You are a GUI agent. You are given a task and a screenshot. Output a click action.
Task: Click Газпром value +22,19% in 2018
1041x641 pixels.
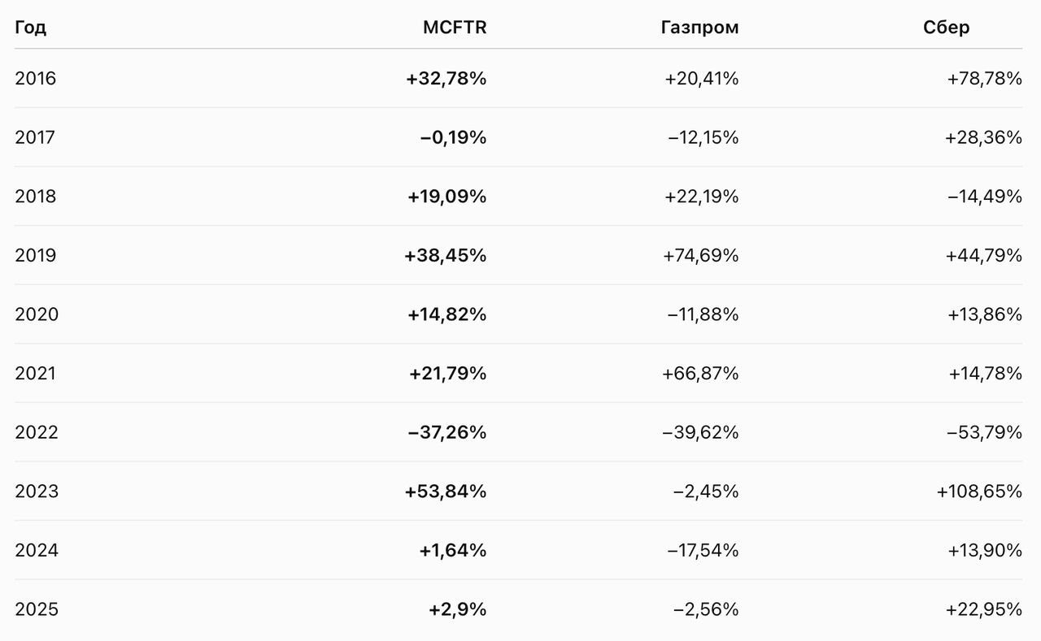click(702, 197)
